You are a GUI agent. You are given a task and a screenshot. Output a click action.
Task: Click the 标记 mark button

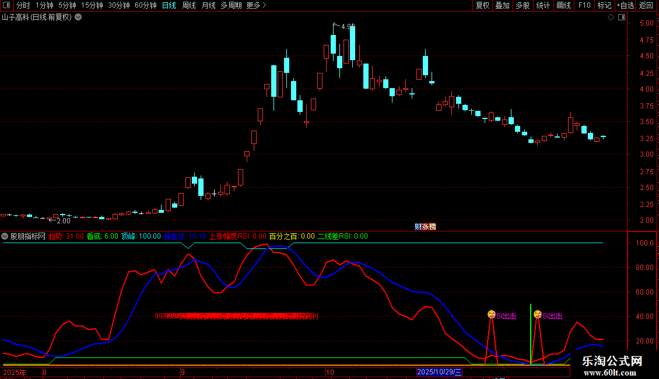604,5
